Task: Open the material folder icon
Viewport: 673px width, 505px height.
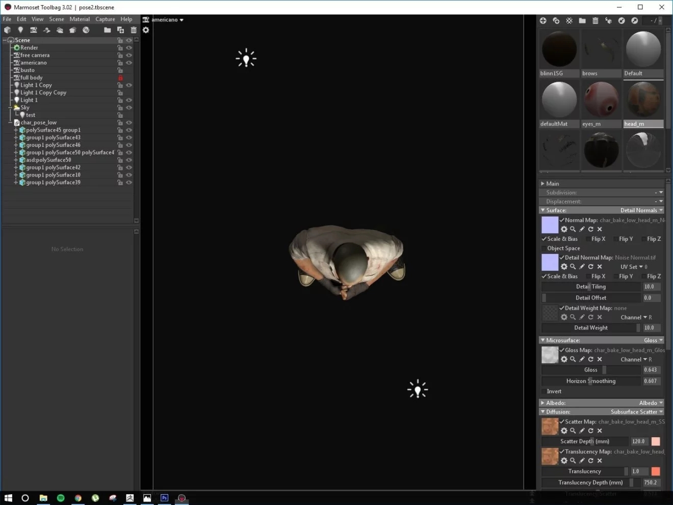Action: click(x=582, y=21)
